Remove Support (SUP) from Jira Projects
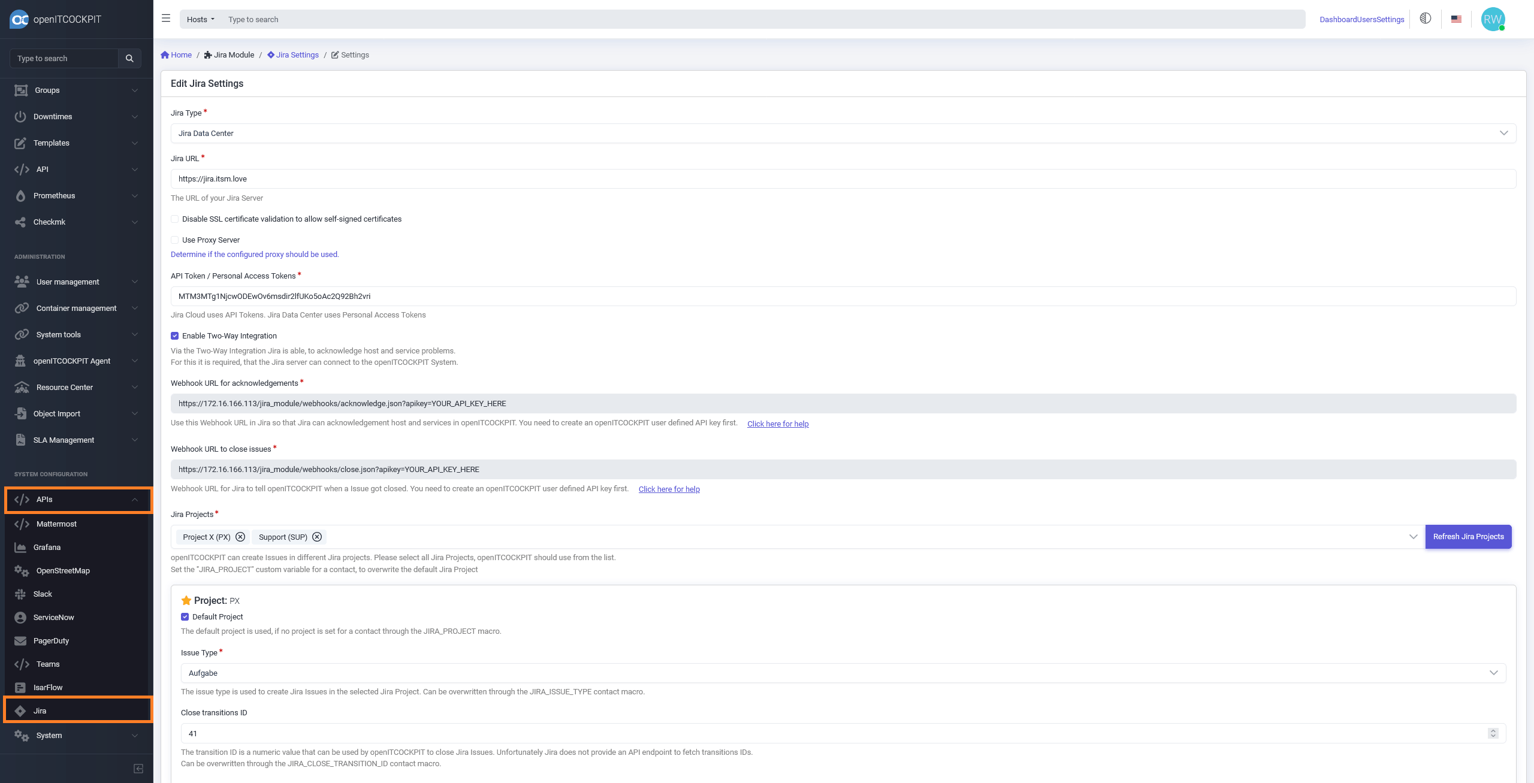Screen dimensions: 1534x783 click(317, 537)
